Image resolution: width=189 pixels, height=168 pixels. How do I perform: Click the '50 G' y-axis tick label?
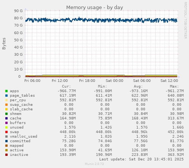18,40
